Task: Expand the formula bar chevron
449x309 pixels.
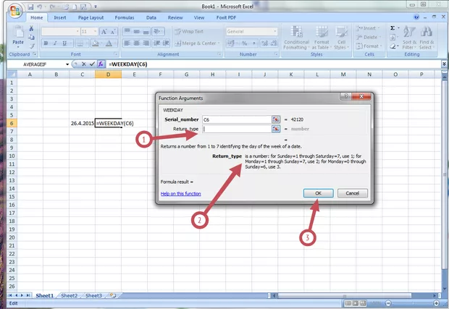Action: (444, 64)
